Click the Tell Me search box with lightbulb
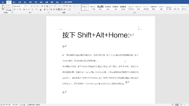The width and height of the screenshot is (189, 106). pos(67,2)
